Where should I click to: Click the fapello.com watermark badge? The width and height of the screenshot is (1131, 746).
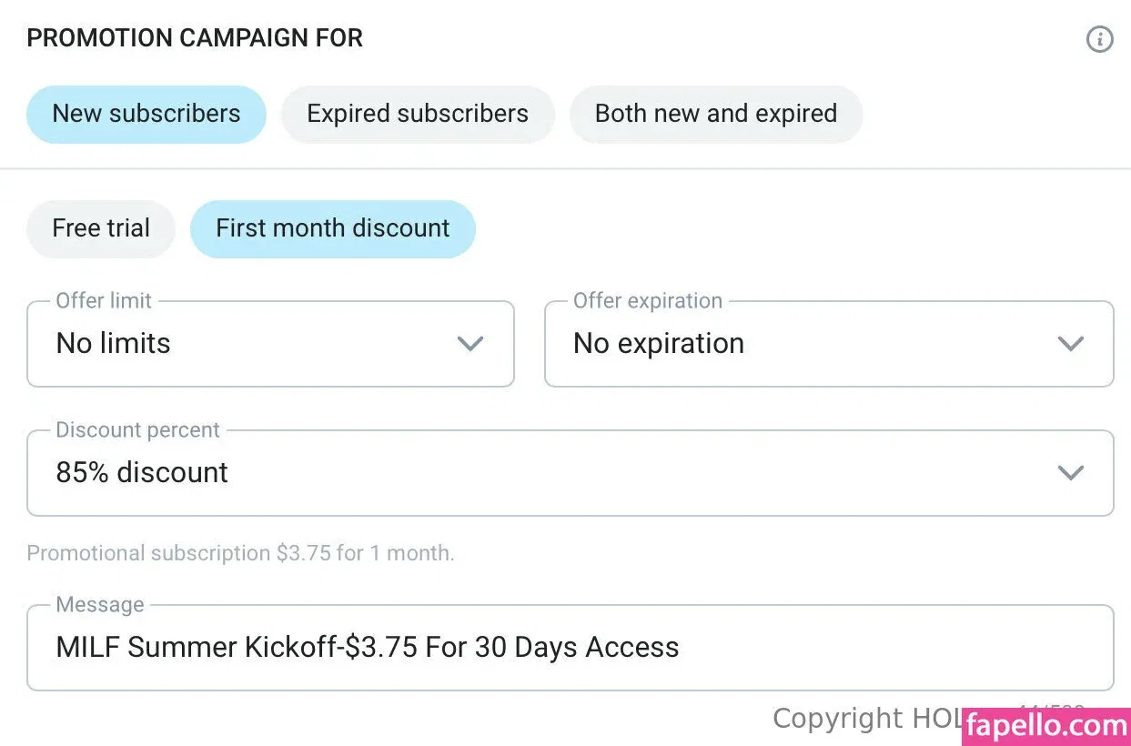(1045, 726)
